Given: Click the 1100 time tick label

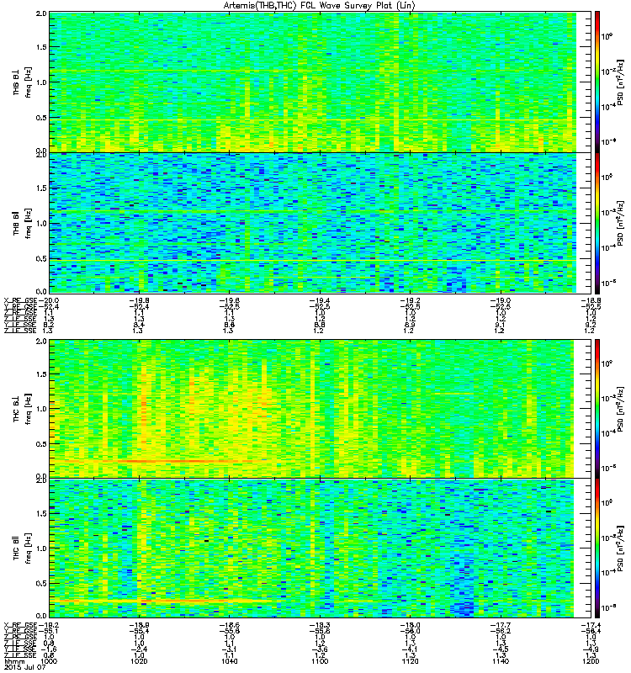Looking at the screenshot, I should point(320,661).
